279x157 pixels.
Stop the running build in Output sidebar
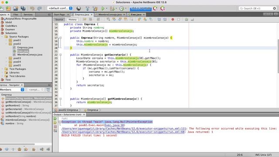tap(55, 127)
